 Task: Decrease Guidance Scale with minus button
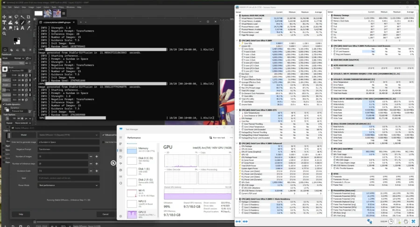coord(91,171)
